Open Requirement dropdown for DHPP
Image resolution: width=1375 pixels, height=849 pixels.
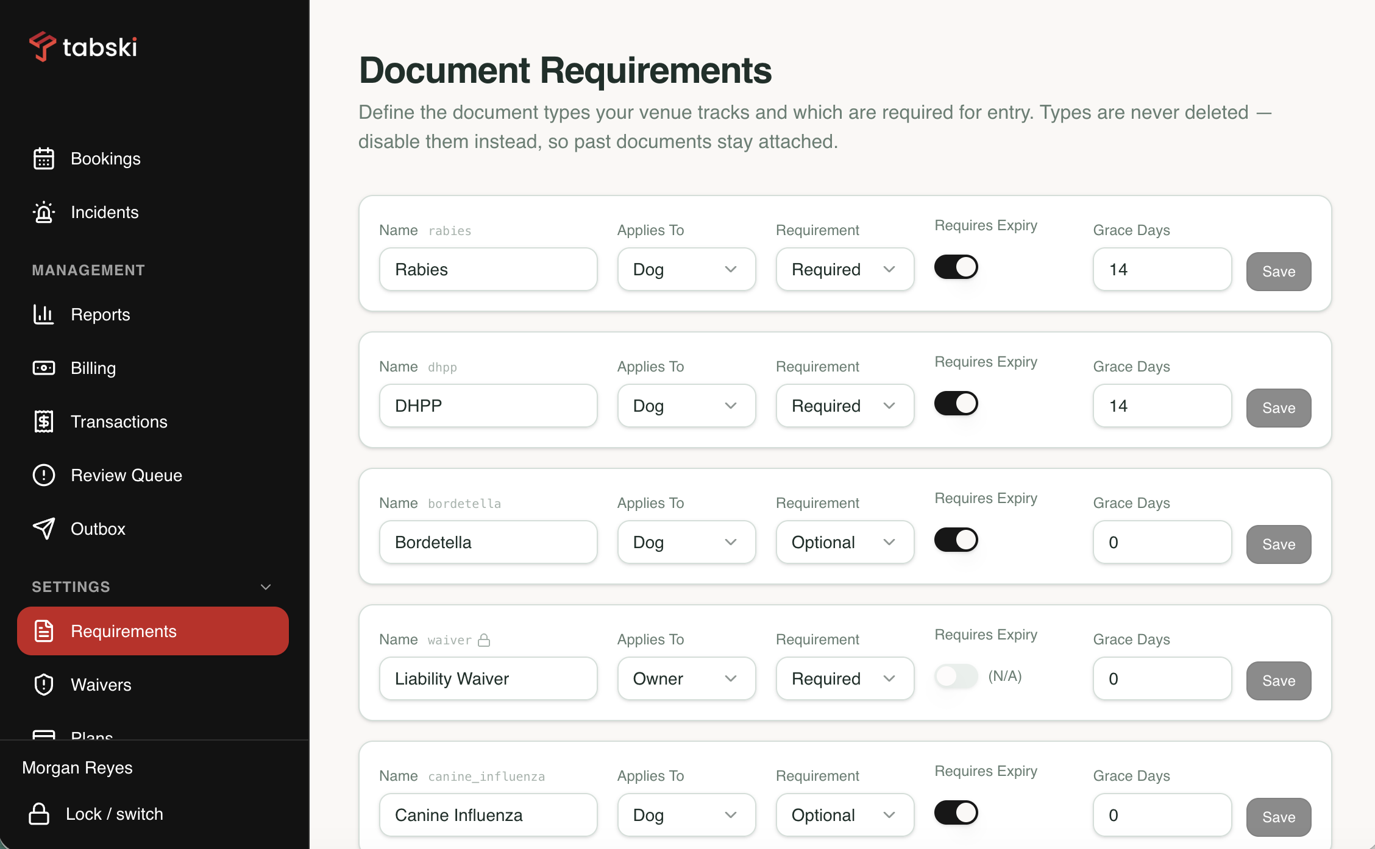845,406
